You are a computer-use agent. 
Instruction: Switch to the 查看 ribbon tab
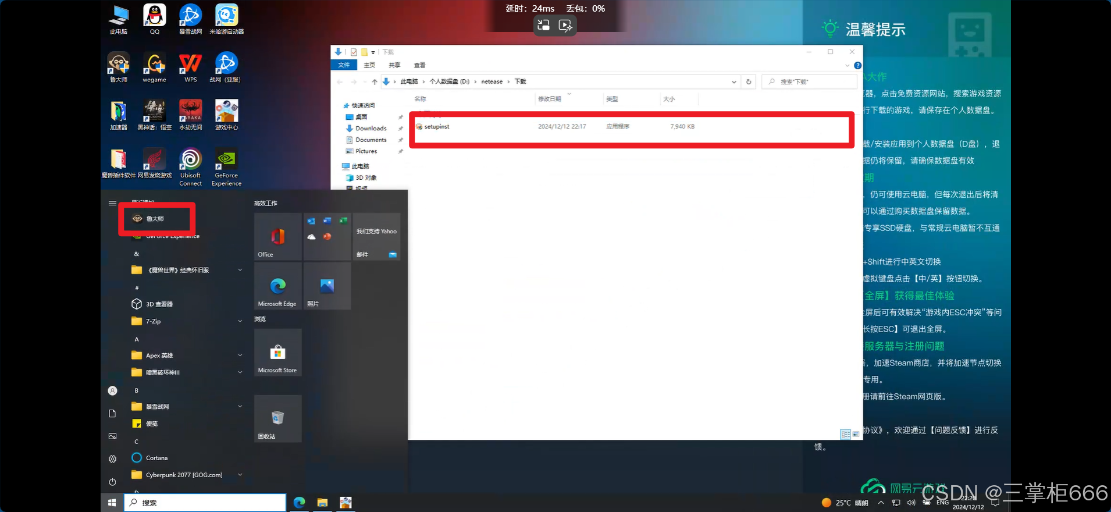(419, 65)
